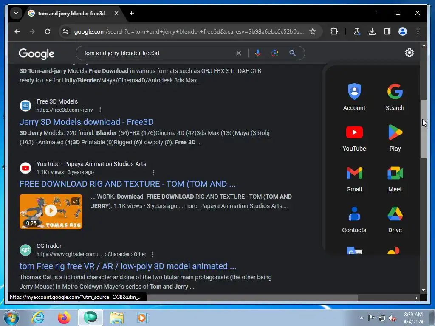Open a new browser tab
Screen dimensions: 435x326
pos(132,13)
